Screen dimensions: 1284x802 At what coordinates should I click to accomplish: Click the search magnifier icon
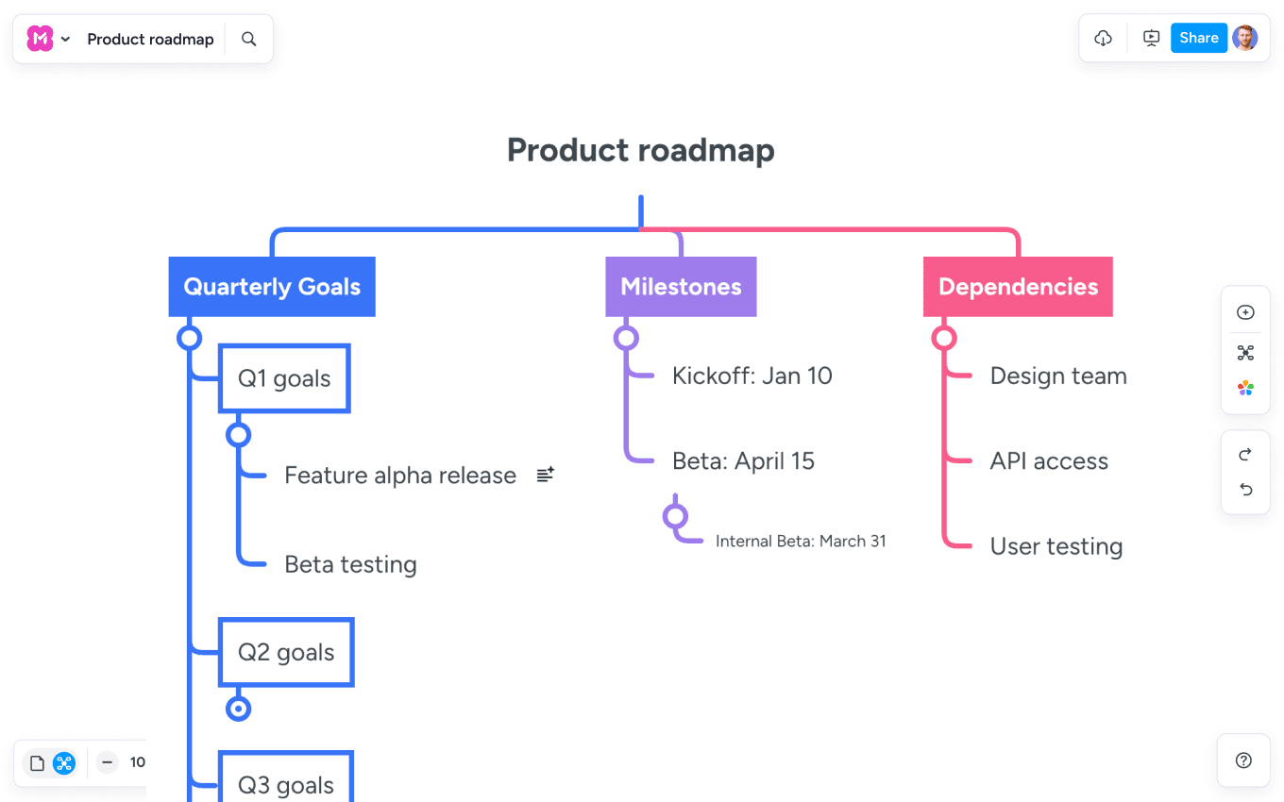249,39
